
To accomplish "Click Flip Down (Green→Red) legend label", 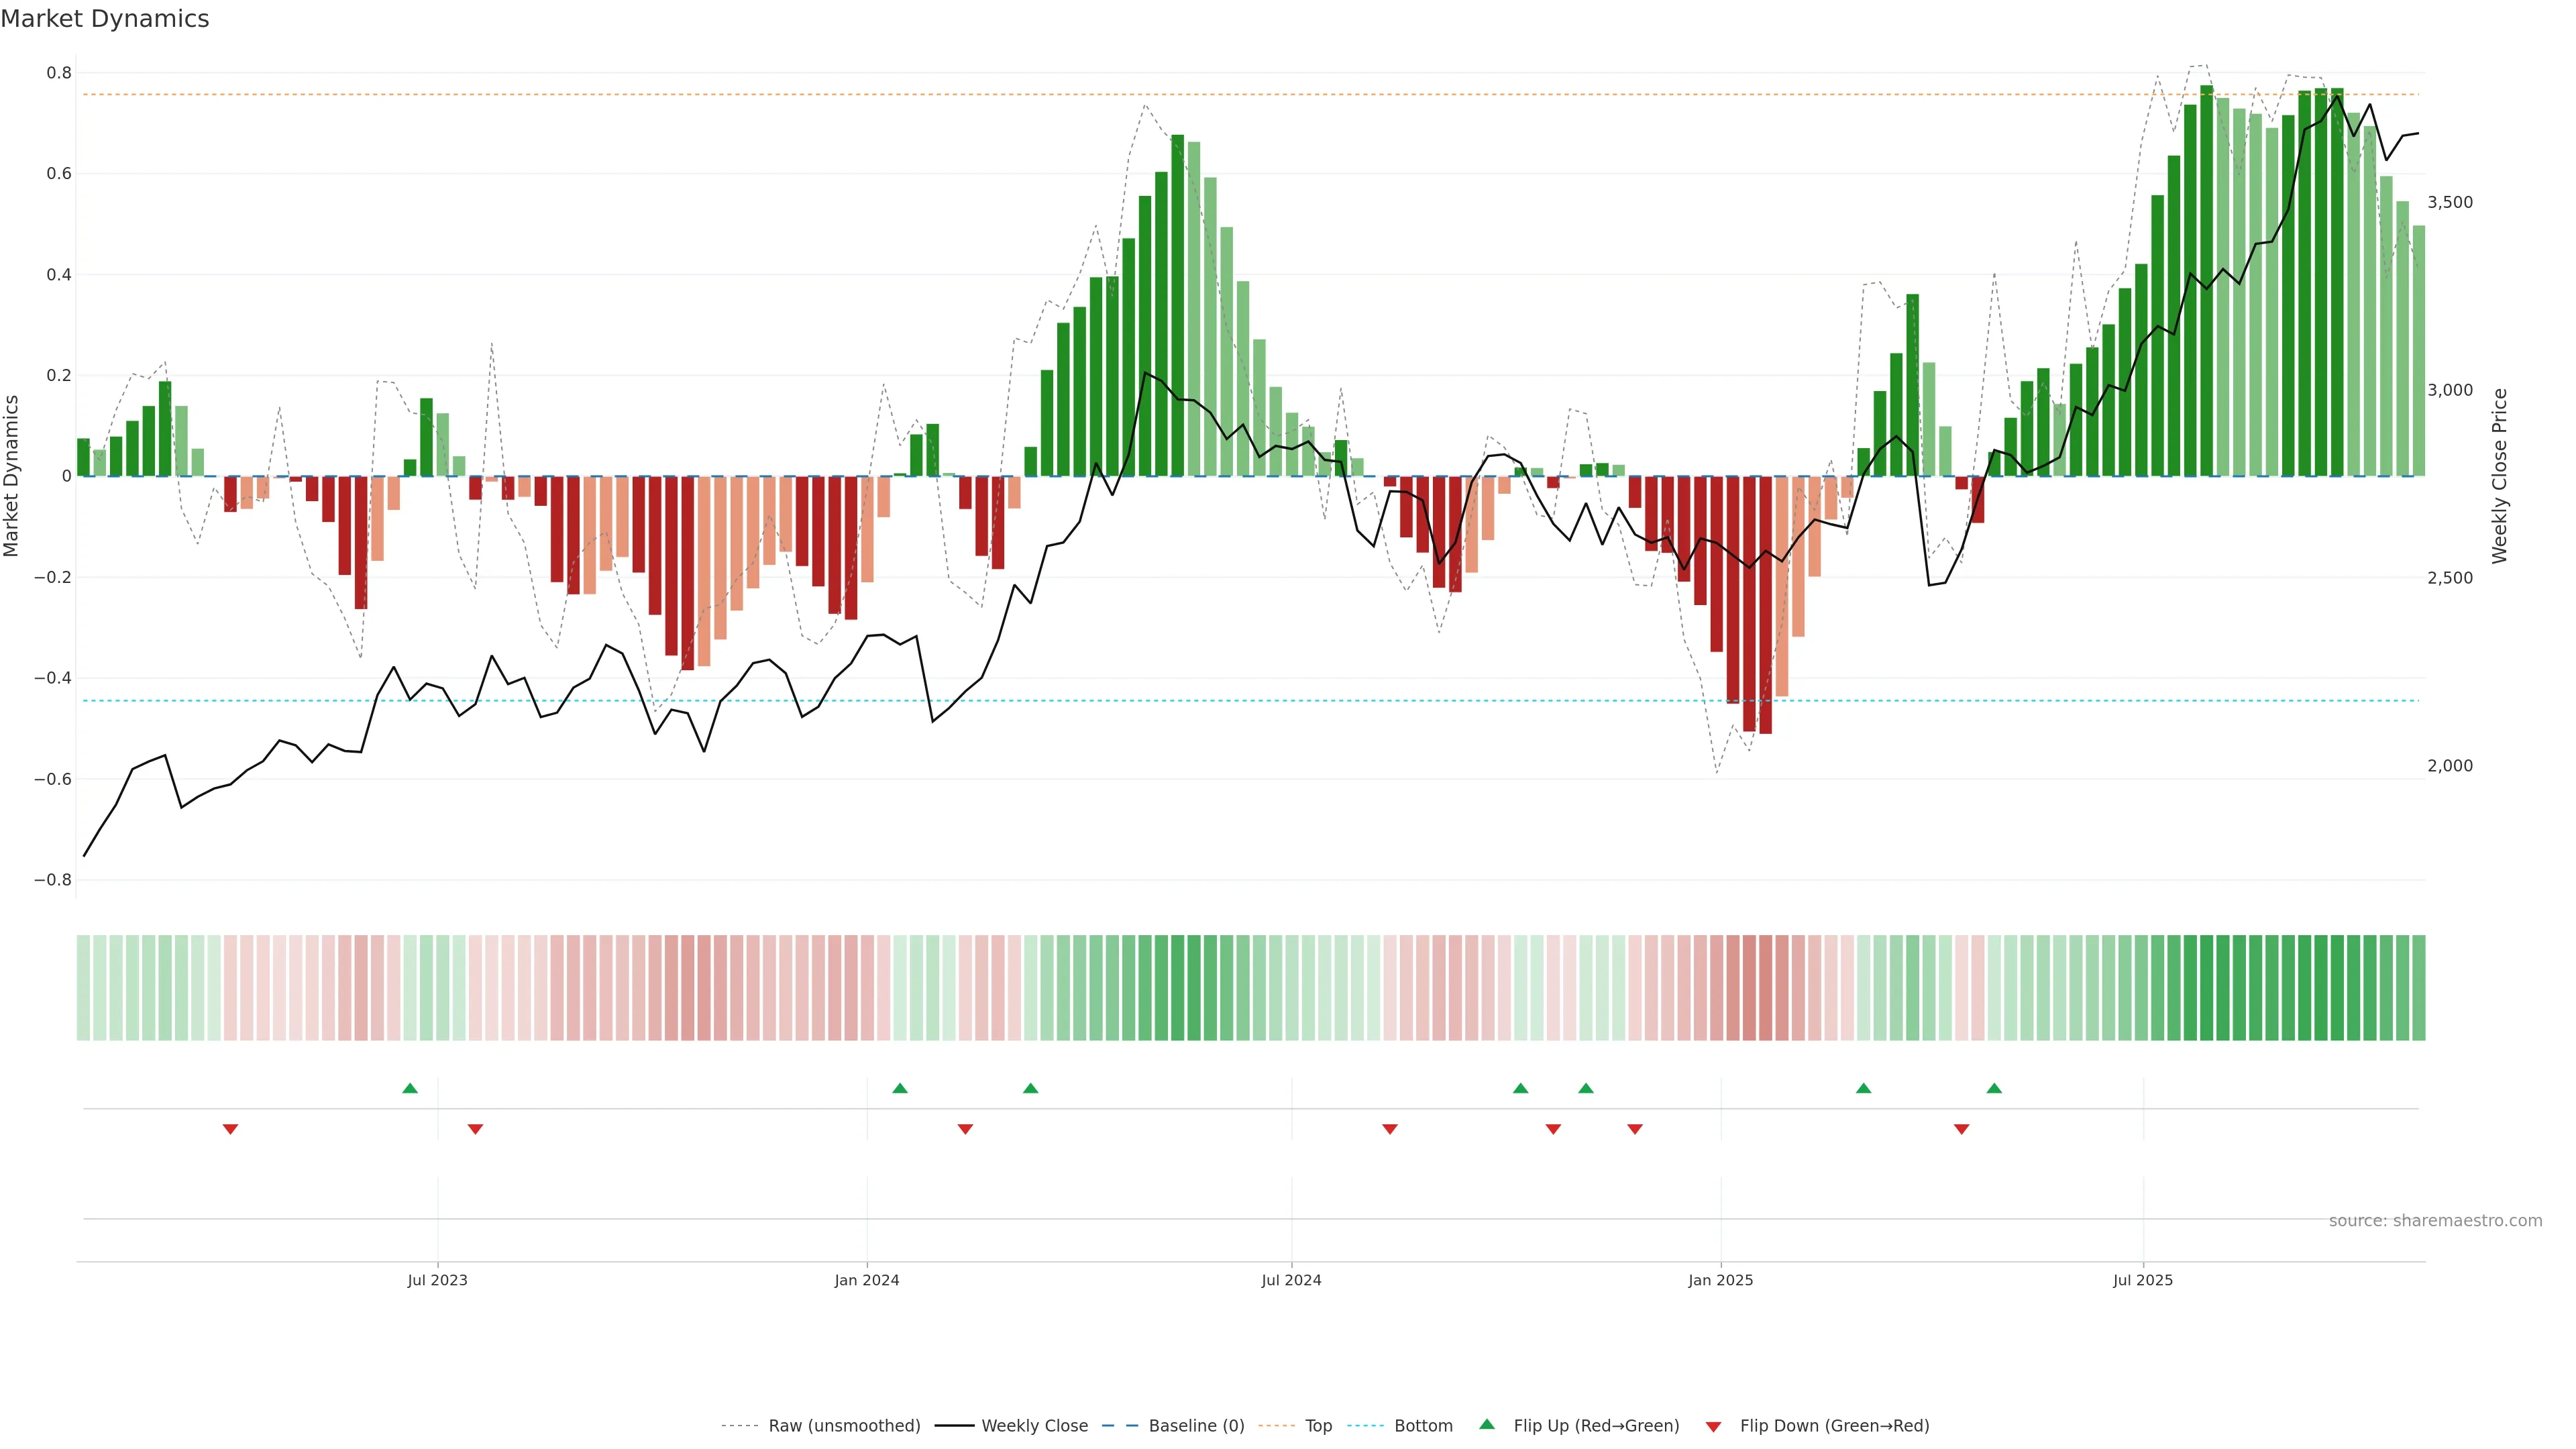I will [1834, 1426].
